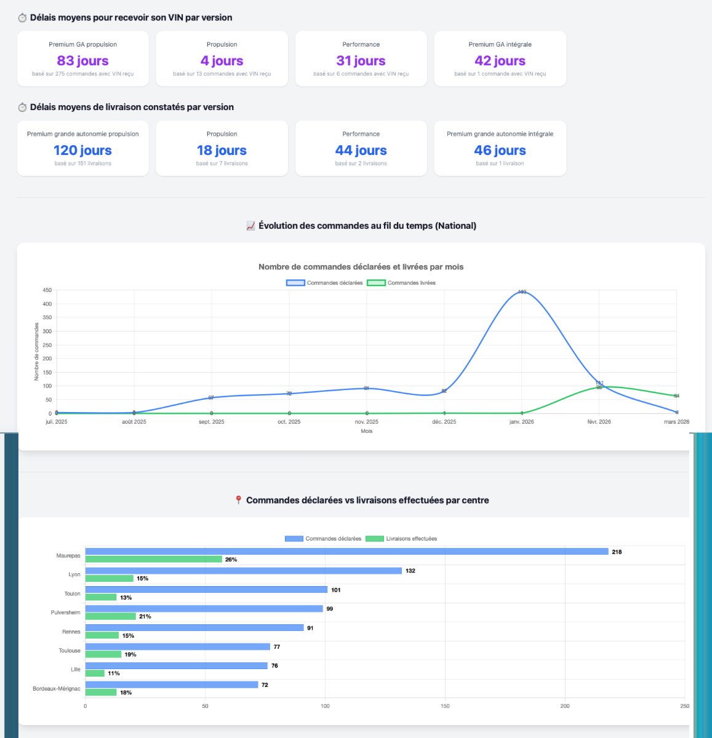
Task: Click the stopwatch icon beside delivery delays heading
Action: 22,108
